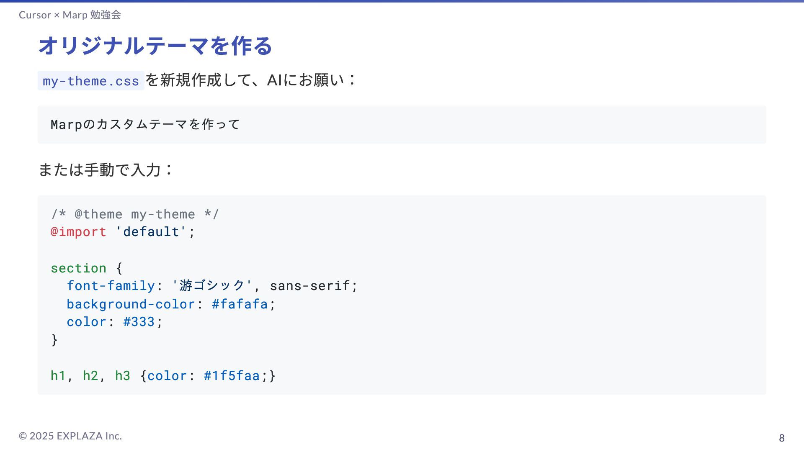Click the @import keyword in code
The width and height of the screenshot is (804, 452).
[79, 232]
